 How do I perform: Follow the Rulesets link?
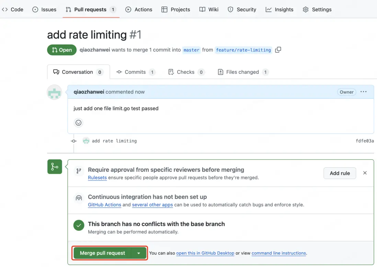pos(97,178)
